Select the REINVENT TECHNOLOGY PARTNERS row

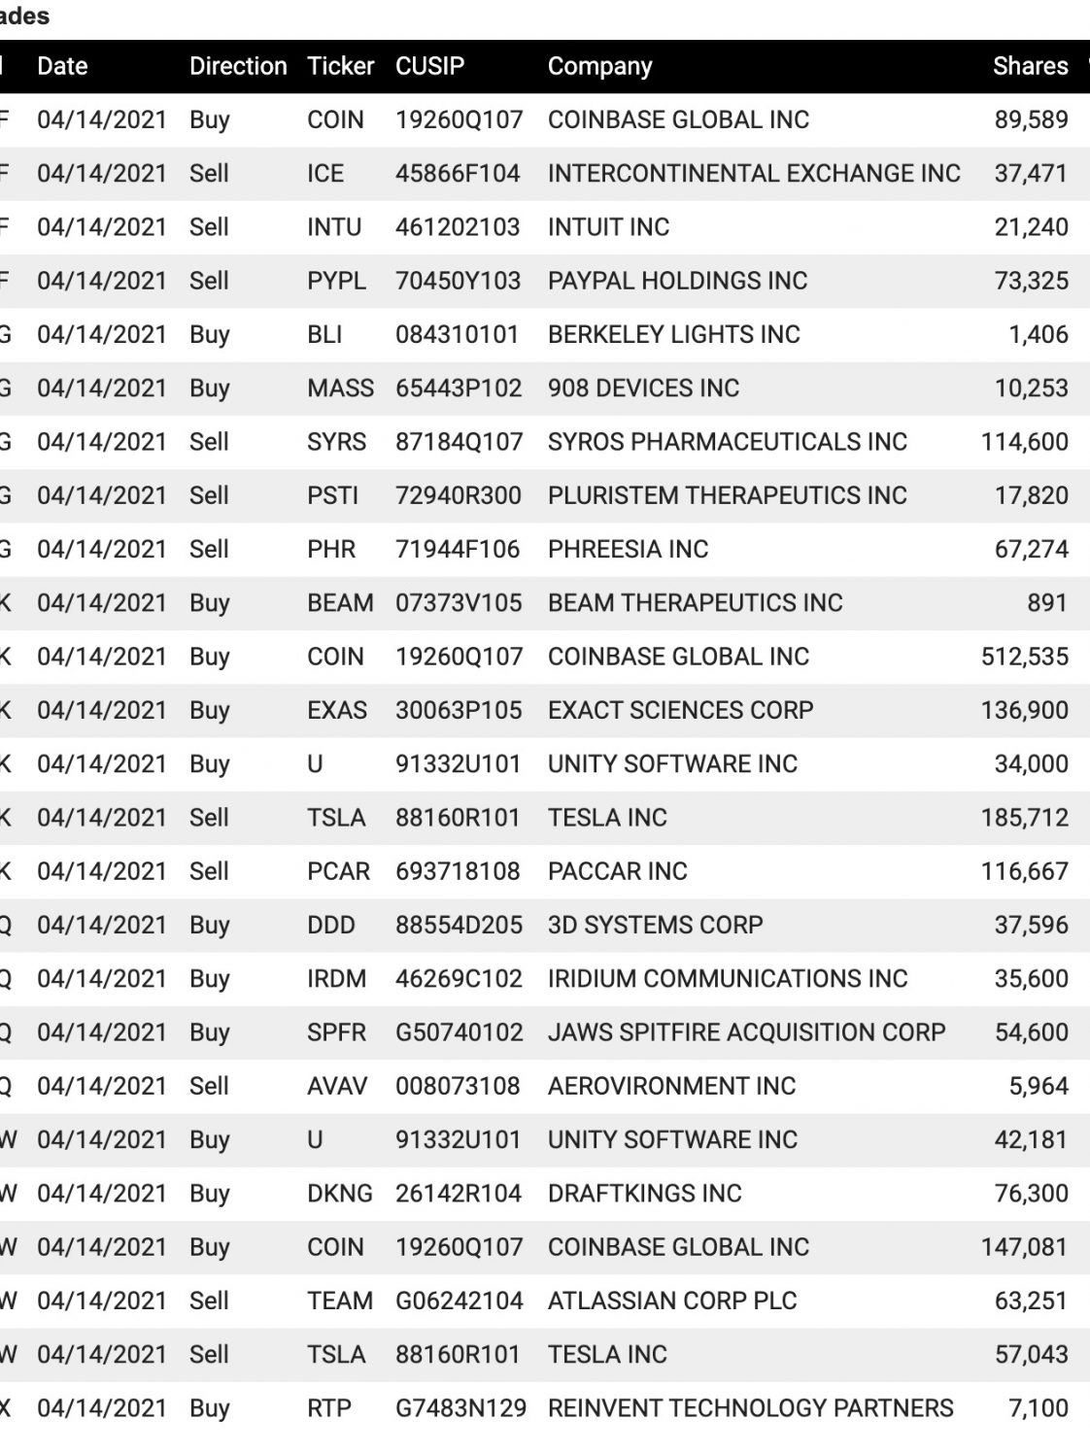point(545,1407)
